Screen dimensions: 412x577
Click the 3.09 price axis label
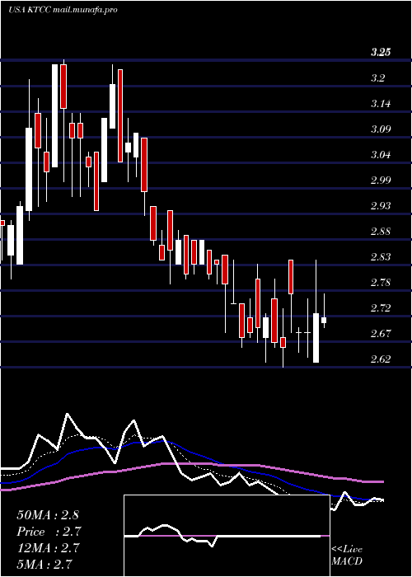(380, 129)
